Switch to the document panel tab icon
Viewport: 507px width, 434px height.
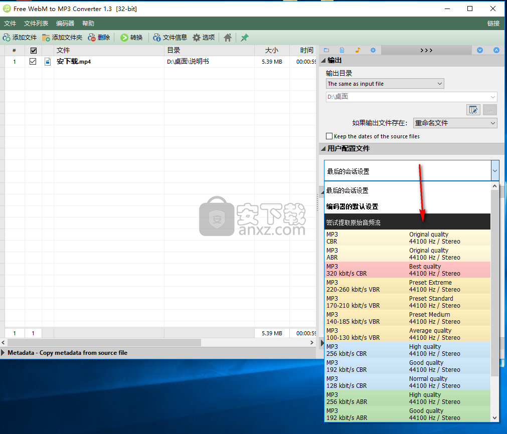[342, 50]
